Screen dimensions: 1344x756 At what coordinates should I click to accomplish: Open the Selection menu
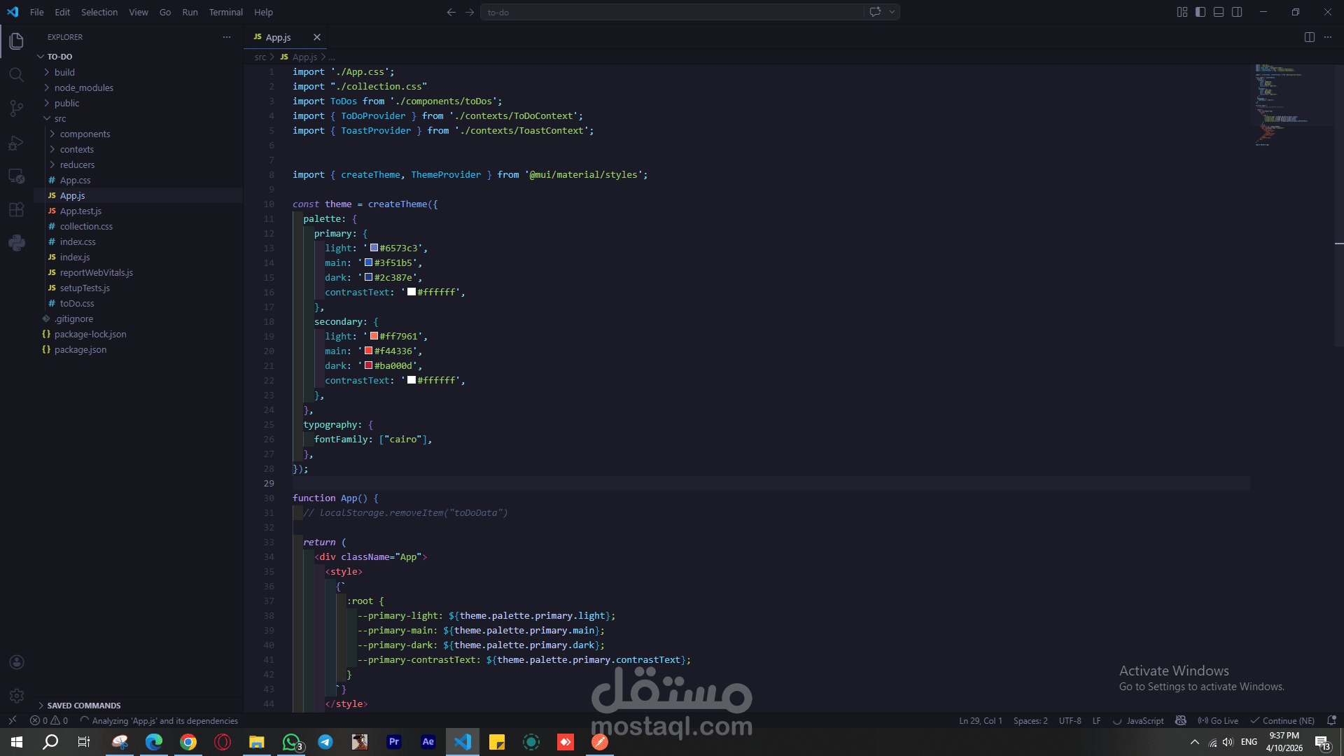pyautogui.click(x=99, y=12)
